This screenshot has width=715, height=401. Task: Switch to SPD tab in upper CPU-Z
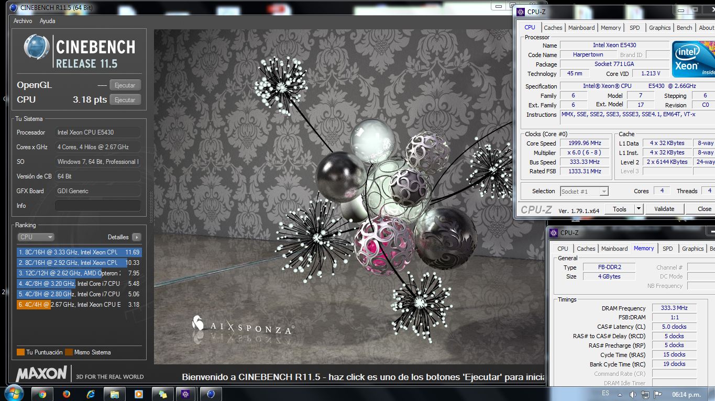(x=634, y=28)
